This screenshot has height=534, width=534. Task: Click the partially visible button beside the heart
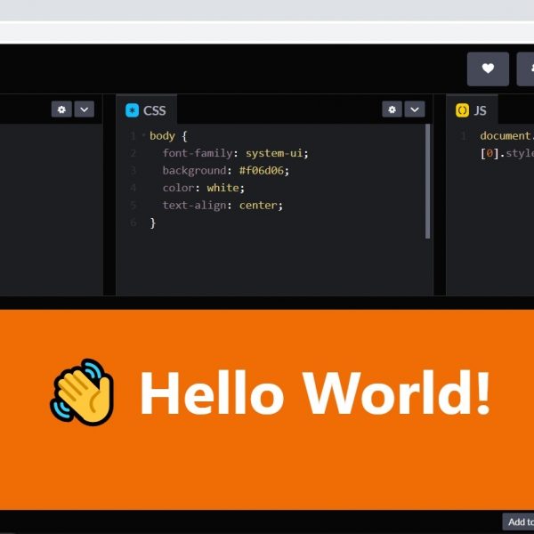coord(525,69)
